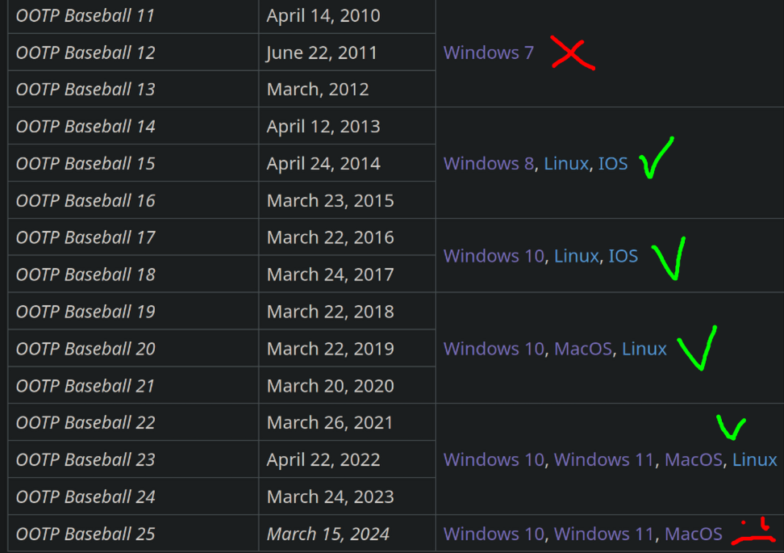
Task: Select the OOTP Baseball 18 cell
Action: point(134,274)
